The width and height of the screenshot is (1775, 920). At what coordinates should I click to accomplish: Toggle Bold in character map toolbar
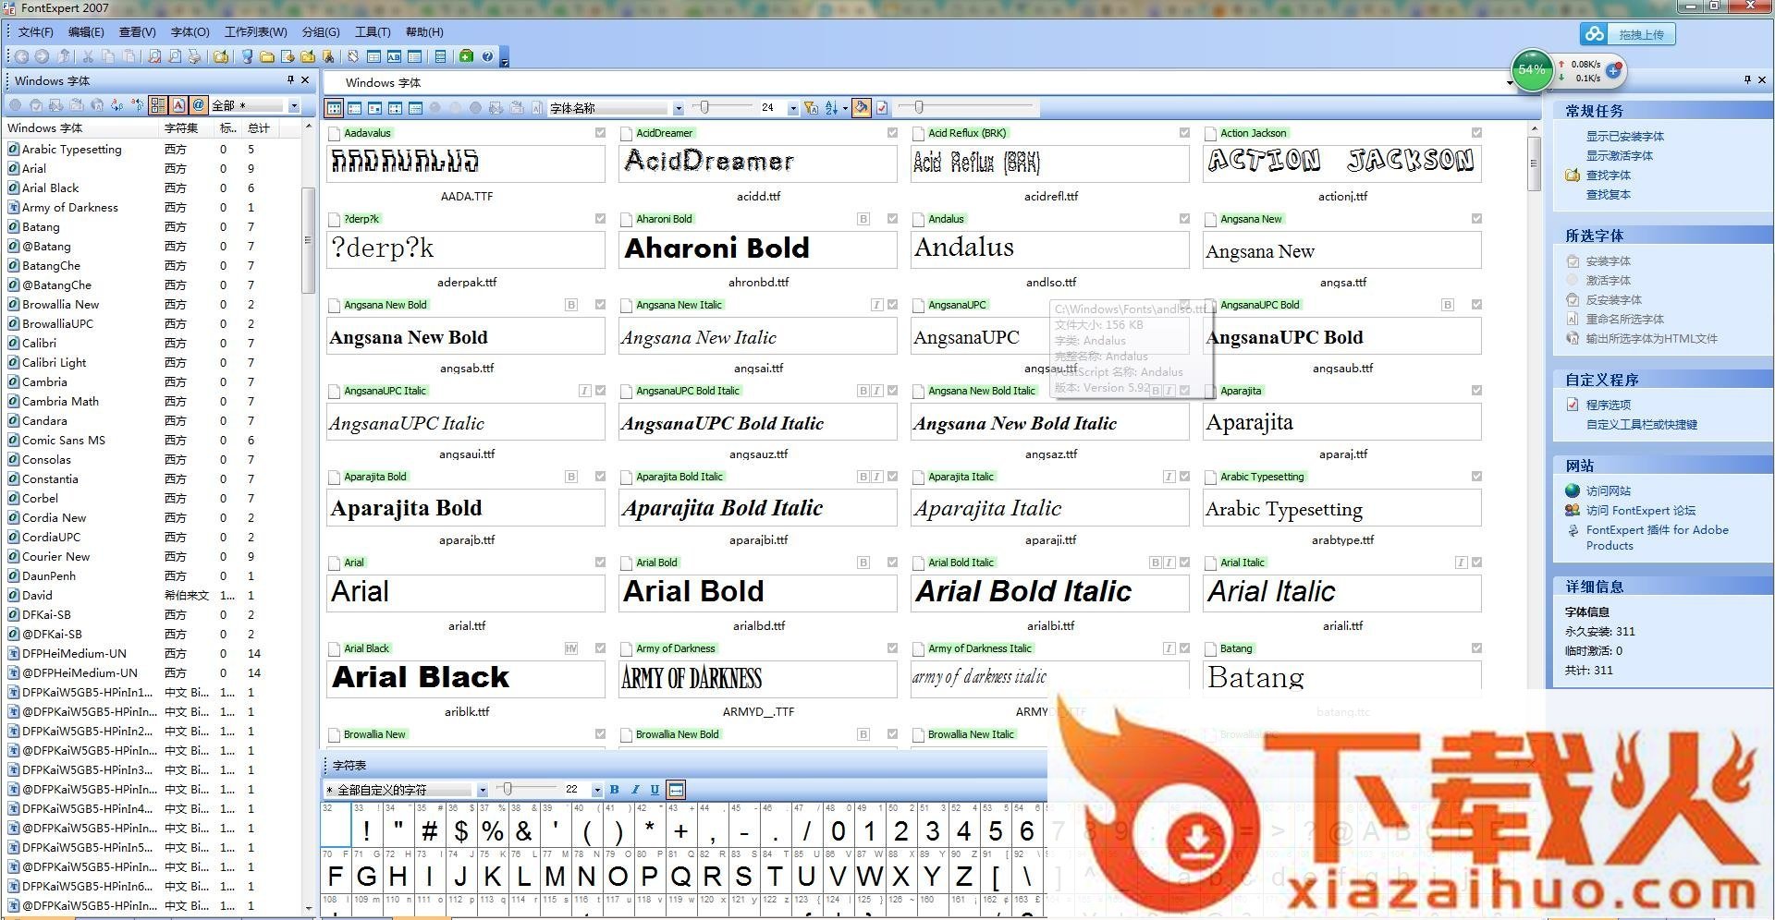point(614,790)
